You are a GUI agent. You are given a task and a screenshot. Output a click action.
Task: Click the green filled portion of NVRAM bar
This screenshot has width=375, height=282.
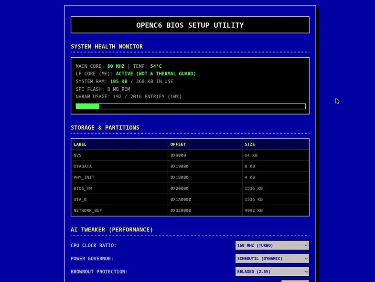coord(87,106)
